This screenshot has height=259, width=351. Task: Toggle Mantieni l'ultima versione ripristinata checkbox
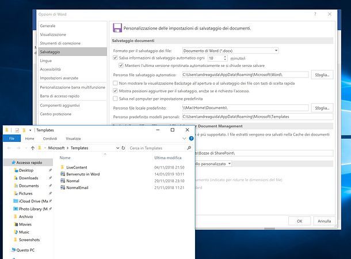click(x=121, y=66)
